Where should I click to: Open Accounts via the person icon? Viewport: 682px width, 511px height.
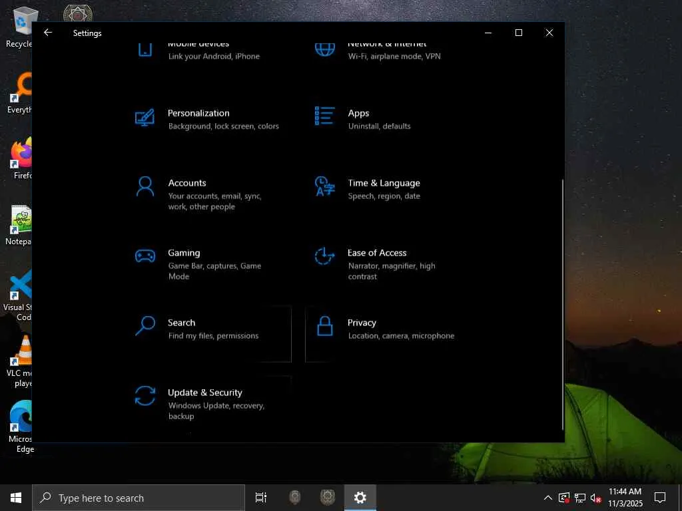(145, 187)
